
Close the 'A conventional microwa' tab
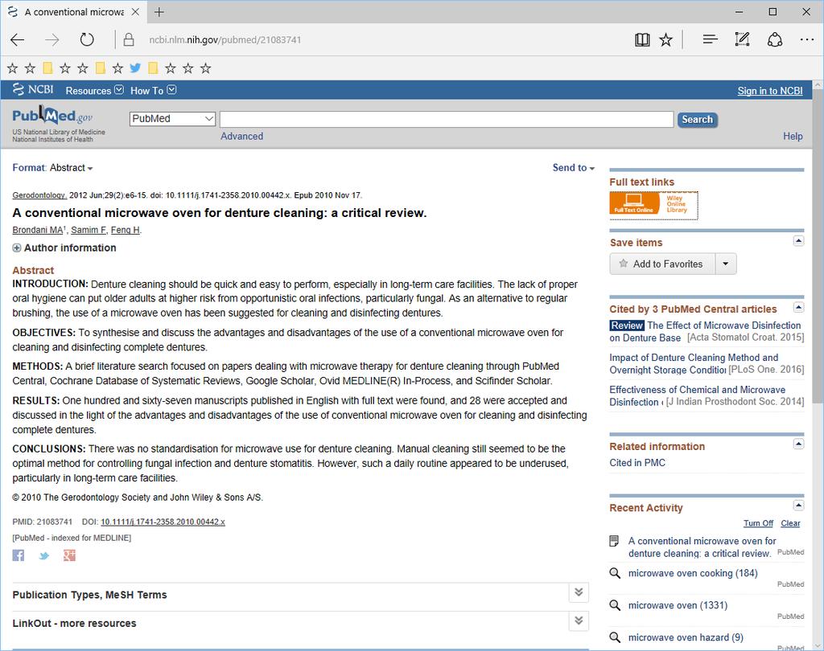pos(135,11)
